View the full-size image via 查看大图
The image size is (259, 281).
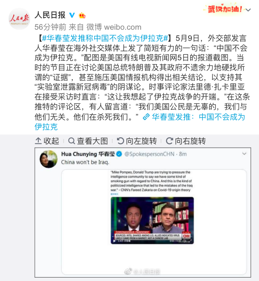pos(88,141)
